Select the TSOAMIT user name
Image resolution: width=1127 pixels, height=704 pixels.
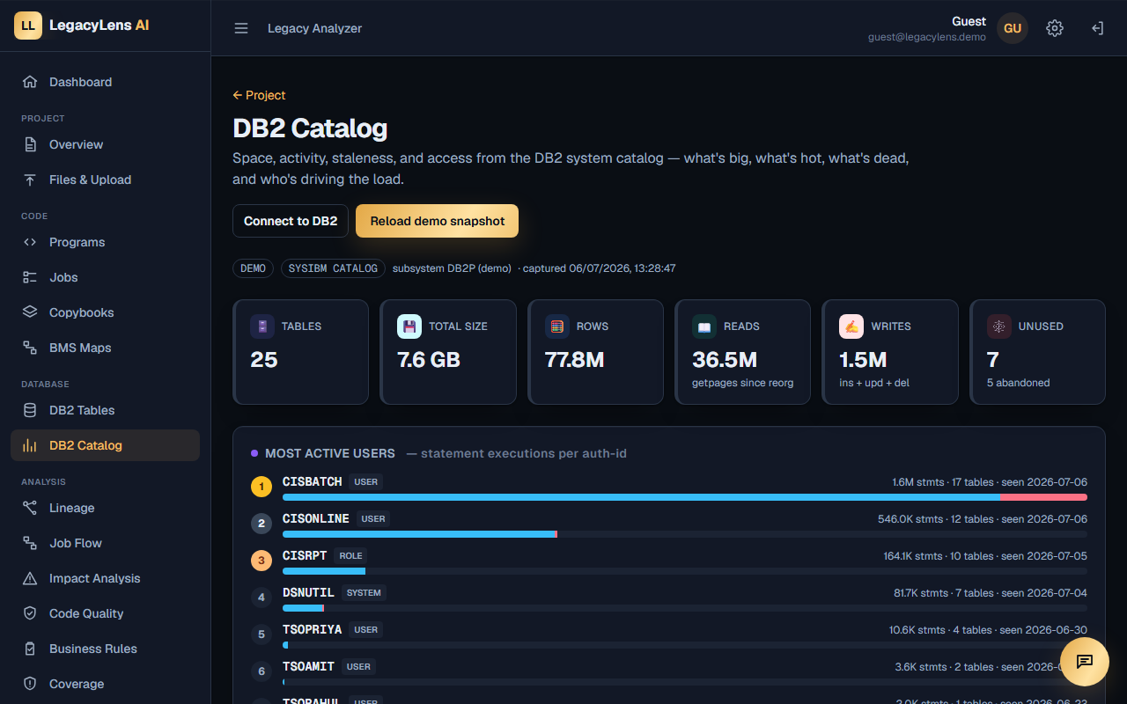pyautogui.click(x=308, y=667)
